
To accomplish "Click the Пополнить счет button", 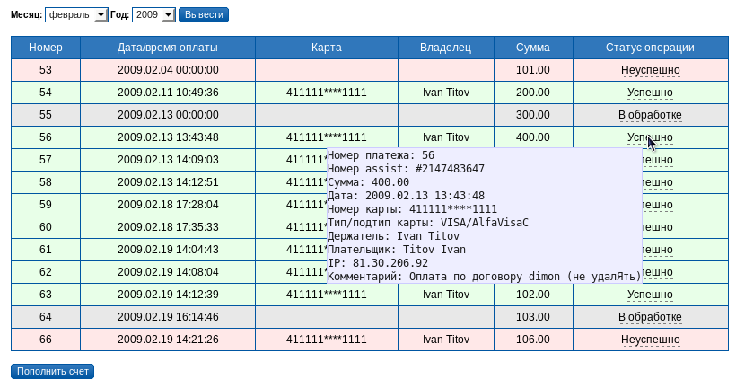I will [x=53, y=371].
